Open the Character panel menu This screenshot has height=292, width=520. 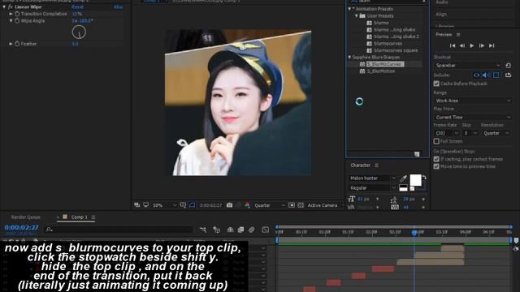(x=376, y=165)
